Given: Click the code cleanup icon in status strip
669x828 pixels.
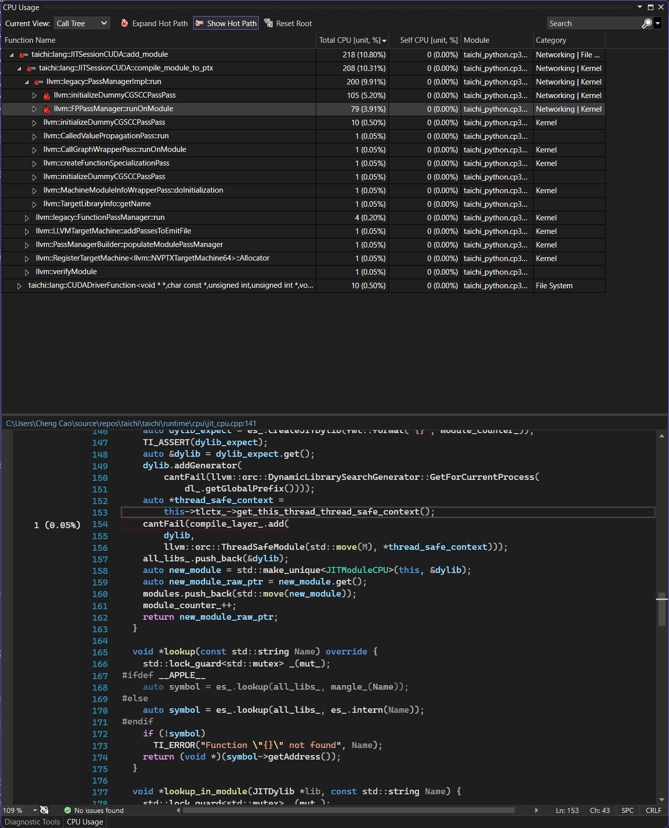Looking at the screenshot, I should pos(44,810).
